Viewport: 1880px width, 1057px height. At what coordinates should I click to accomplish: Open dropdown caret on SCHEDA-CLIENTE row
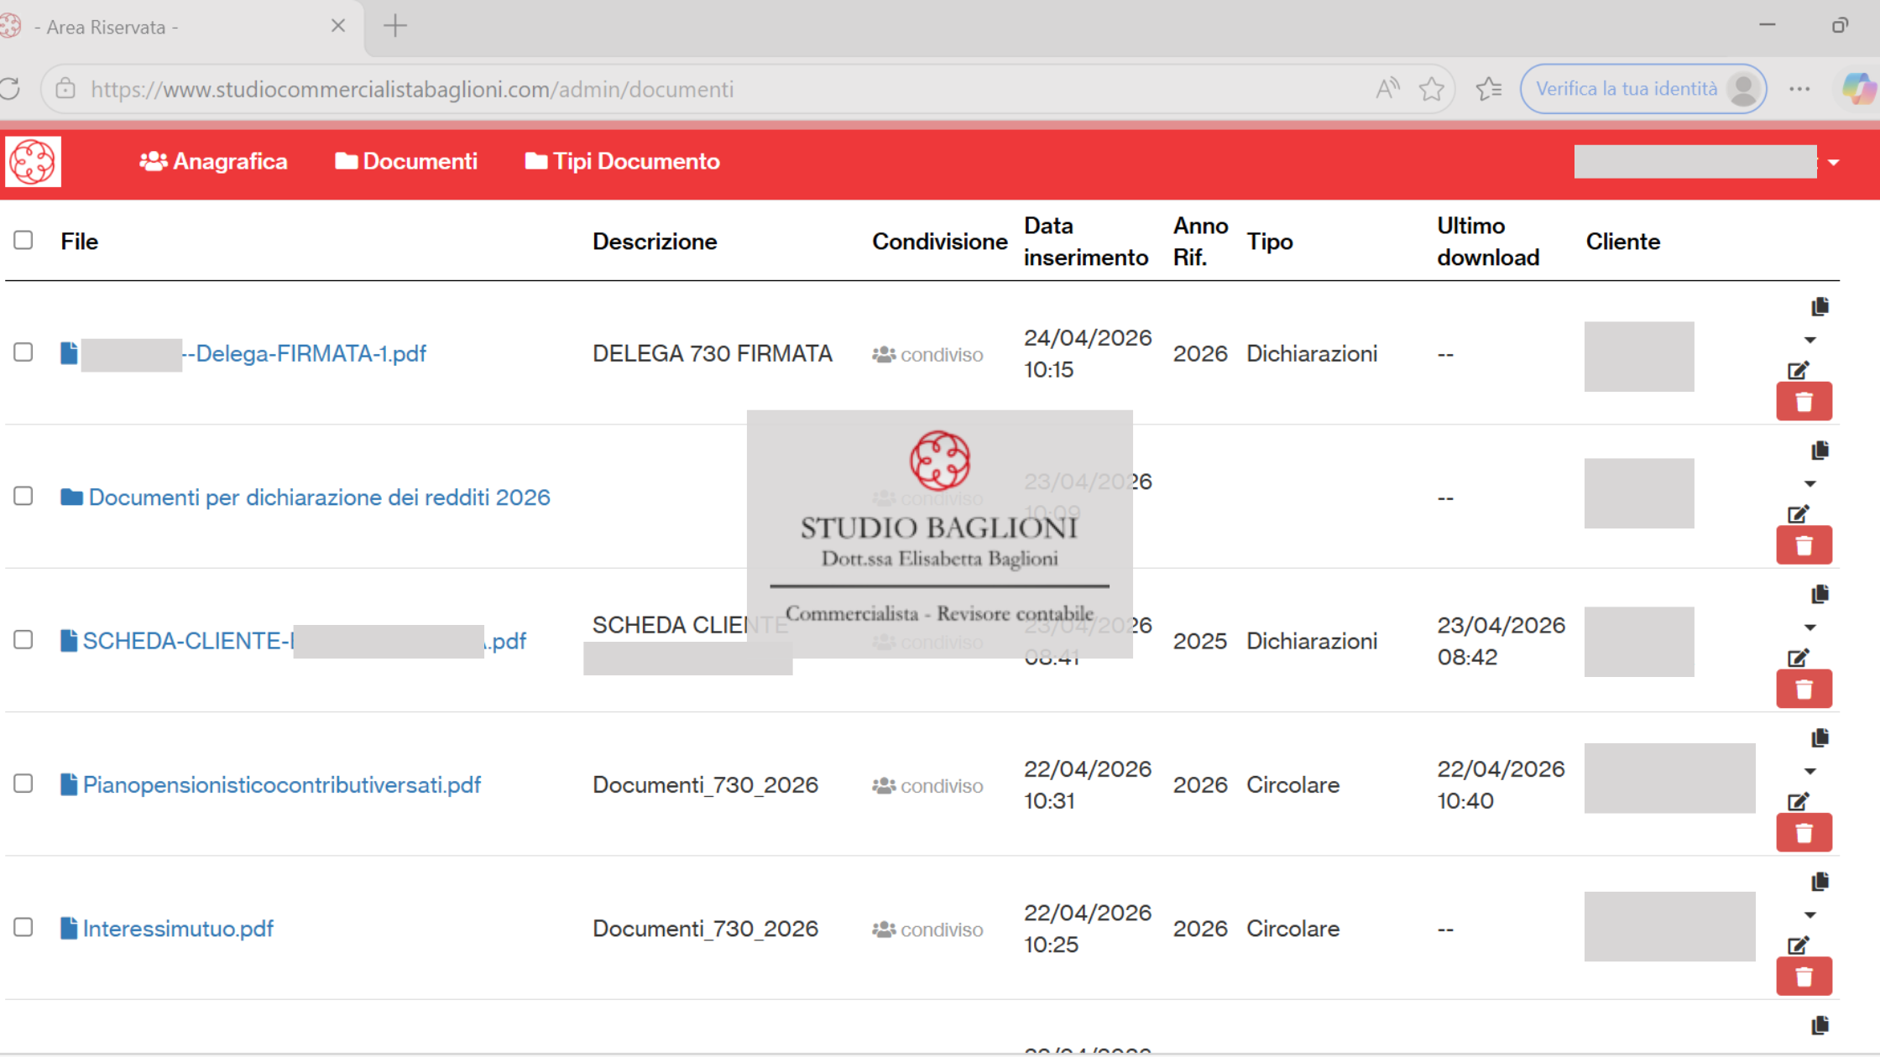click(1810, 627)
